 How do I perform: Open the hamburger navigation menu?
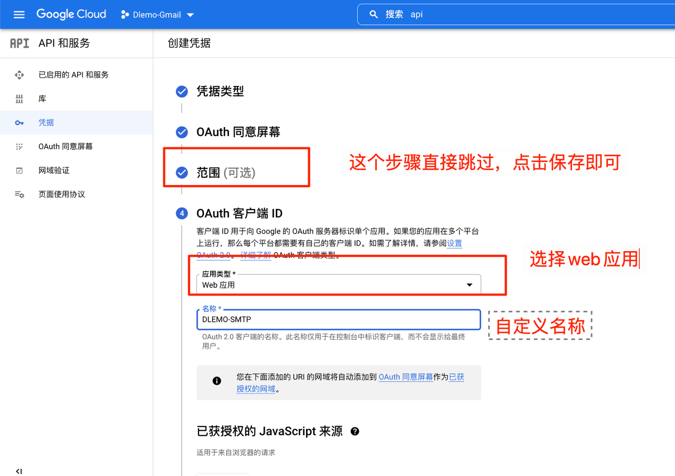click(x=19, y=14)
